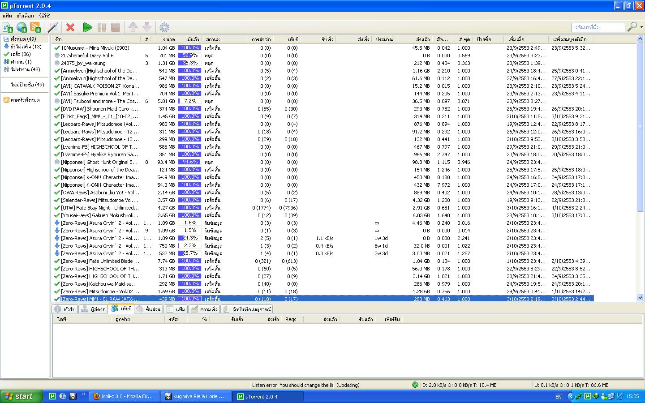This screenshot has width=645, height=403.
Task: Select the Completed (36) sidebar filter
Action: pyautogui.click(x=17, y=54)
